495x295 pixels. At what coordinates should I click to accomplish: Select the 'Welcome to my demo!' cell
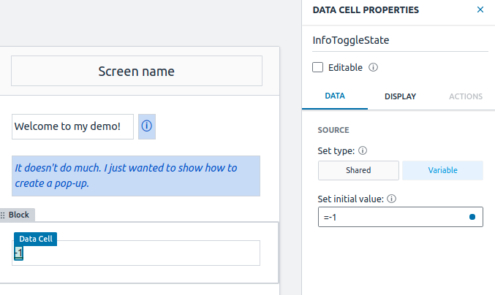(x=72, y=126)
